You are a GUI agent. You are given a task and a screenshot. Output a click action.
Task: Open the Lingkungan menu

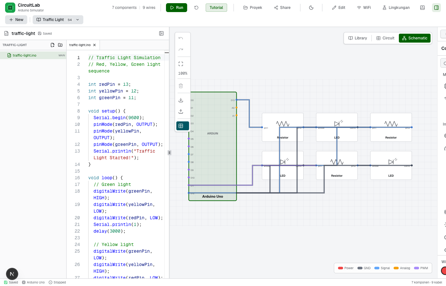(x=396, y=8)
